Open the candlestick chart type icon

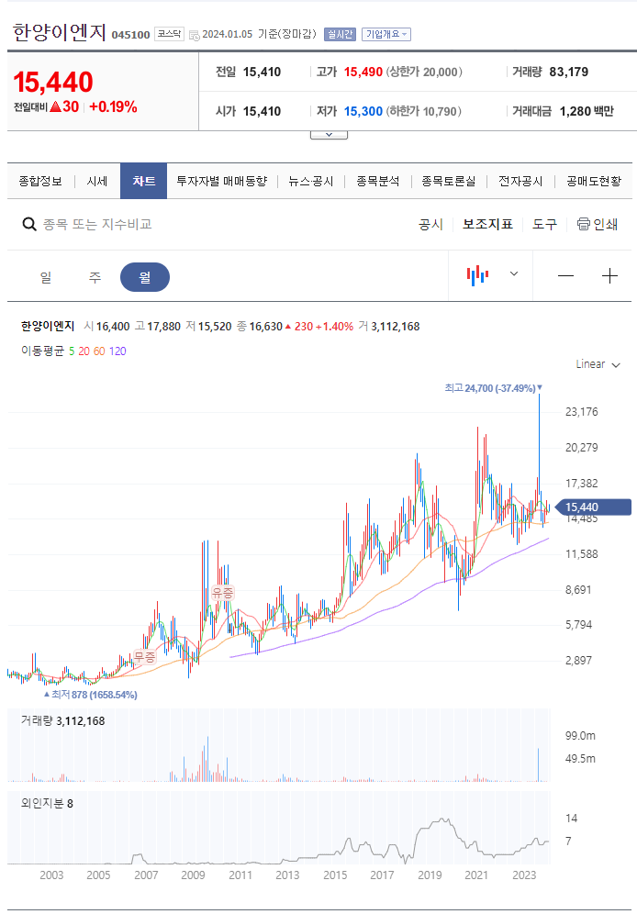pyautogui.click(x=477, y=274)
